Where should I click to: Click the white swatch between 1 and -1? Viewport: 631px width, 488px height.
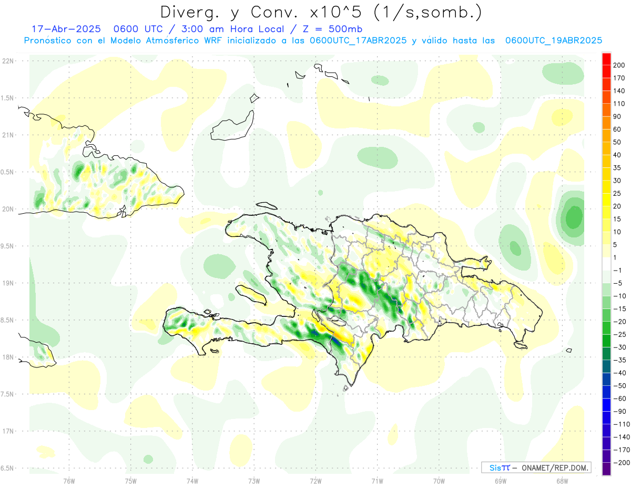[x=607, y=264]
